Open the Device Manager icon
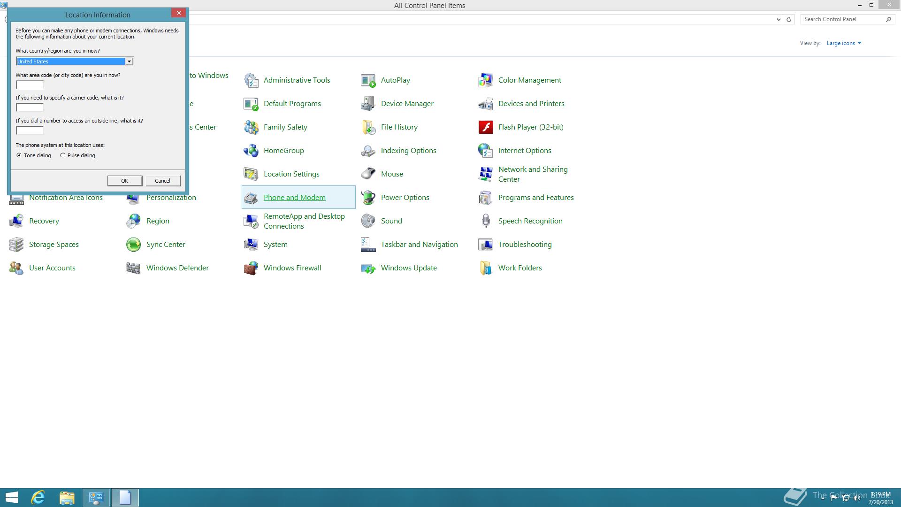The width and height of the screenshot is (901, 507). [368, 104]
